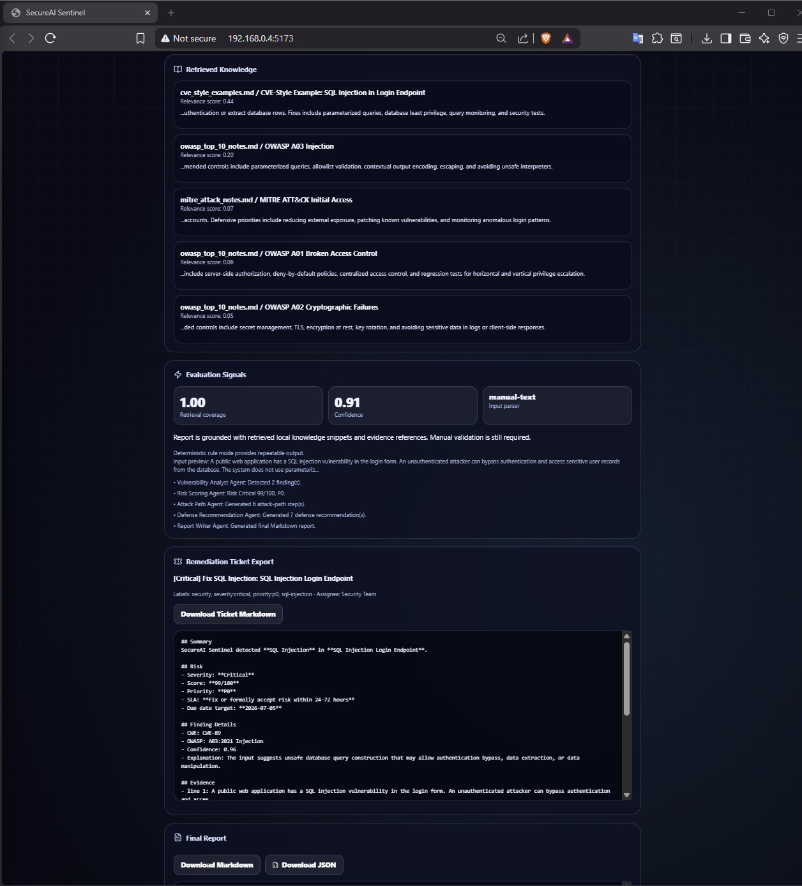Bookmark this page with bookmark icon
The height and width of the screenshot is (886, 802).
140,38
